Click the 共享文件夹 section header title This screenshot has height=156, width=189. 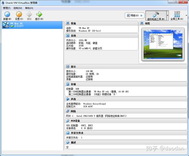tap(77, 133)
